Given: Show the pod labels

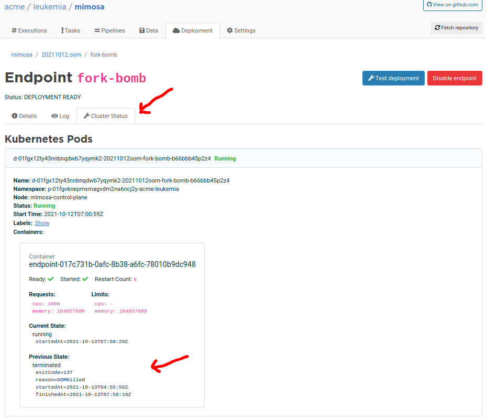Looking at the screenshot, I should pyautogui.click(x=42, y=223).
